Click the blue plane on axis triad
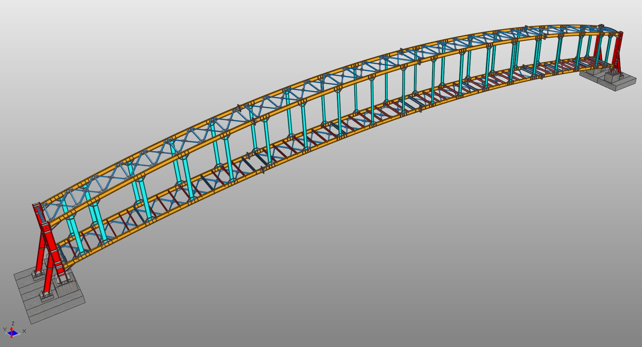 point(14,333)
